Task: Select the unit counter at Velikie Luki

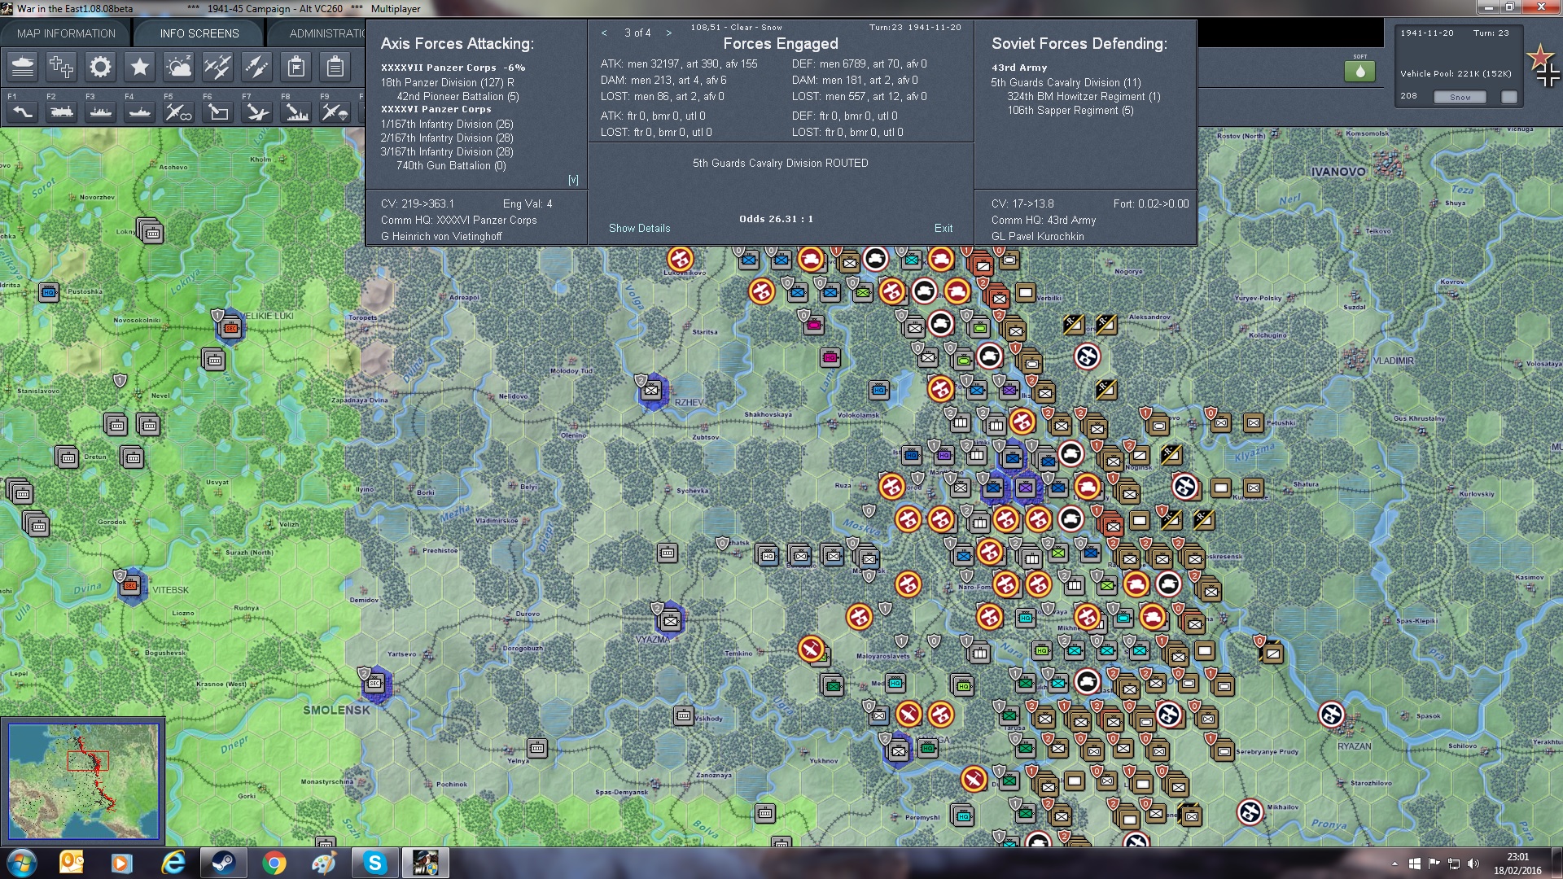Action: coord(230,328)
